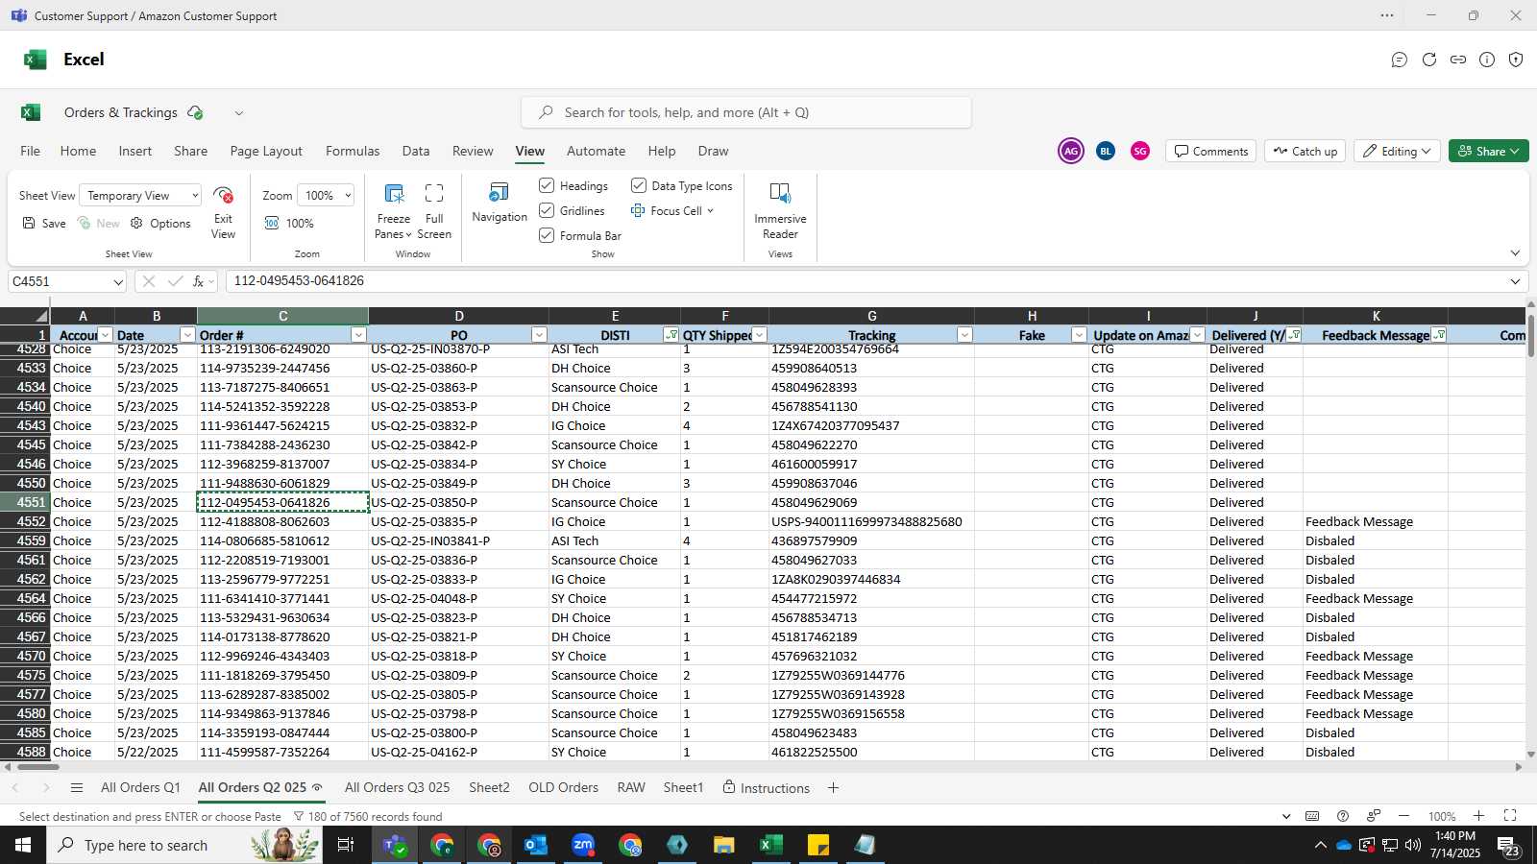The width and height of the screenshot is (1537, 864).
Task: Click the Catch up button
Action: pyautogui.click(x=1305, y=151)
